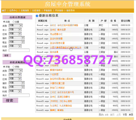Expand the 时间 dropdown in 求租求购 search

(x=15, y=91)
